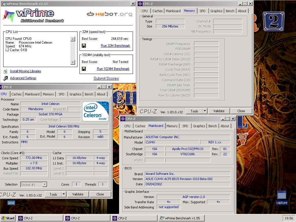Run the 1024M Benchmark link
296x222 pixels.
[x=113, y=69]
